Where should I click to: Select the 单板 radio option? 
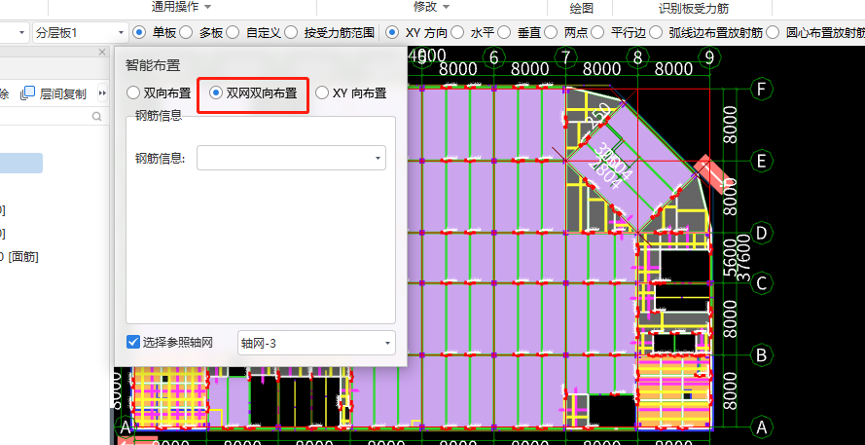pyautogui.click(x=139, y=32)
